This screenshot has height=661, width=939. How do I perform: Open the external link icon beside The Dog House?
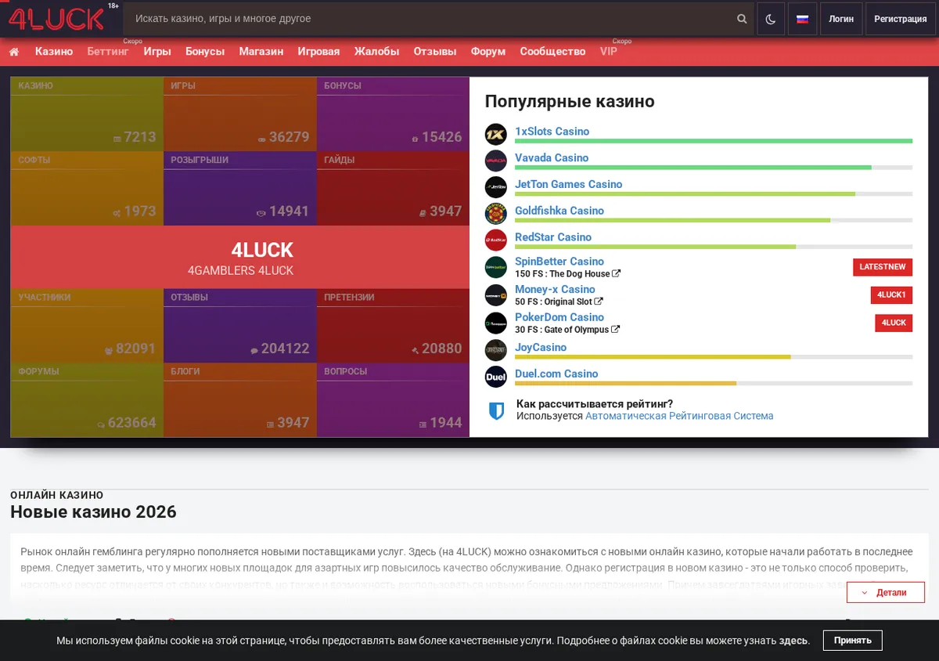point(617,274)
